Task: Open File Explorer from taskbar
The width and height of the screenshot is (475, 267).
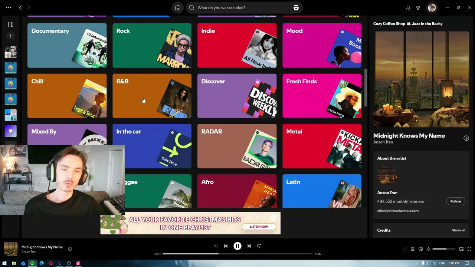Action: [x=14, y=263]
